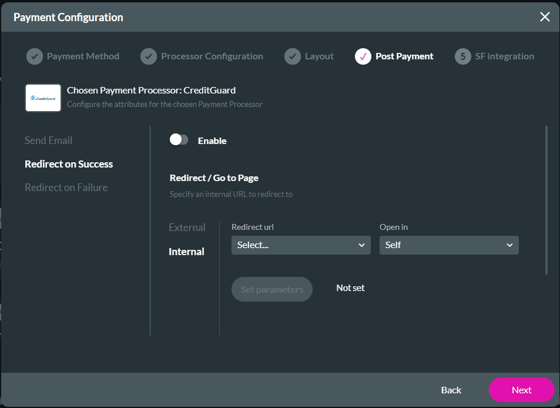560x408 pixels.
Task: Click the Payment Method checkmark icon
Action: pyautogui.click(x=35, y=56)
